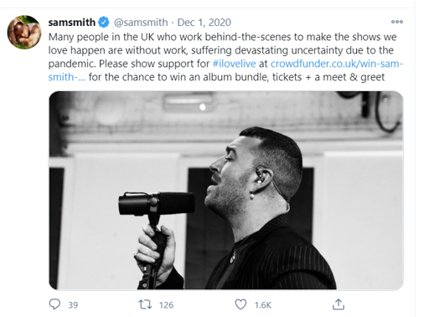Open the share upload icon
424x317 pixels.
[x=339, y=304]
